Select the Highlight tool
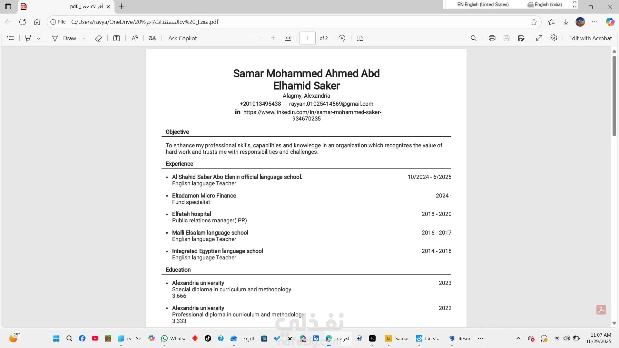The height and width of the screenshot is (348, 619). tap(28, 38)
